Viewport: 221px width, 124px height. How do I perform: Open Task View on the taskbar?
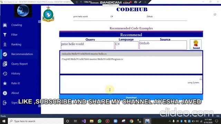[x=75, y=121]
